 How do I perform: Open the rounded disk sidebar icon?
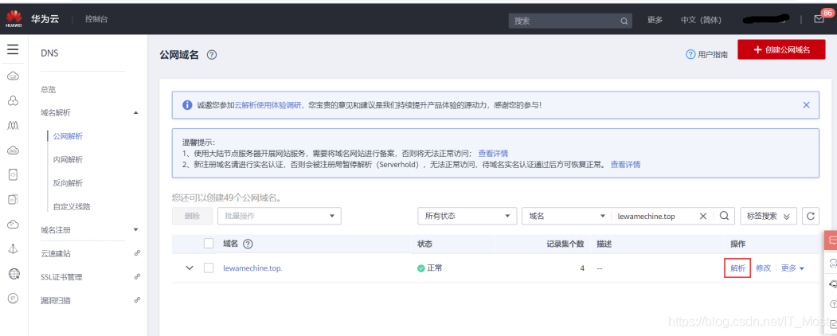coord(14,174)
